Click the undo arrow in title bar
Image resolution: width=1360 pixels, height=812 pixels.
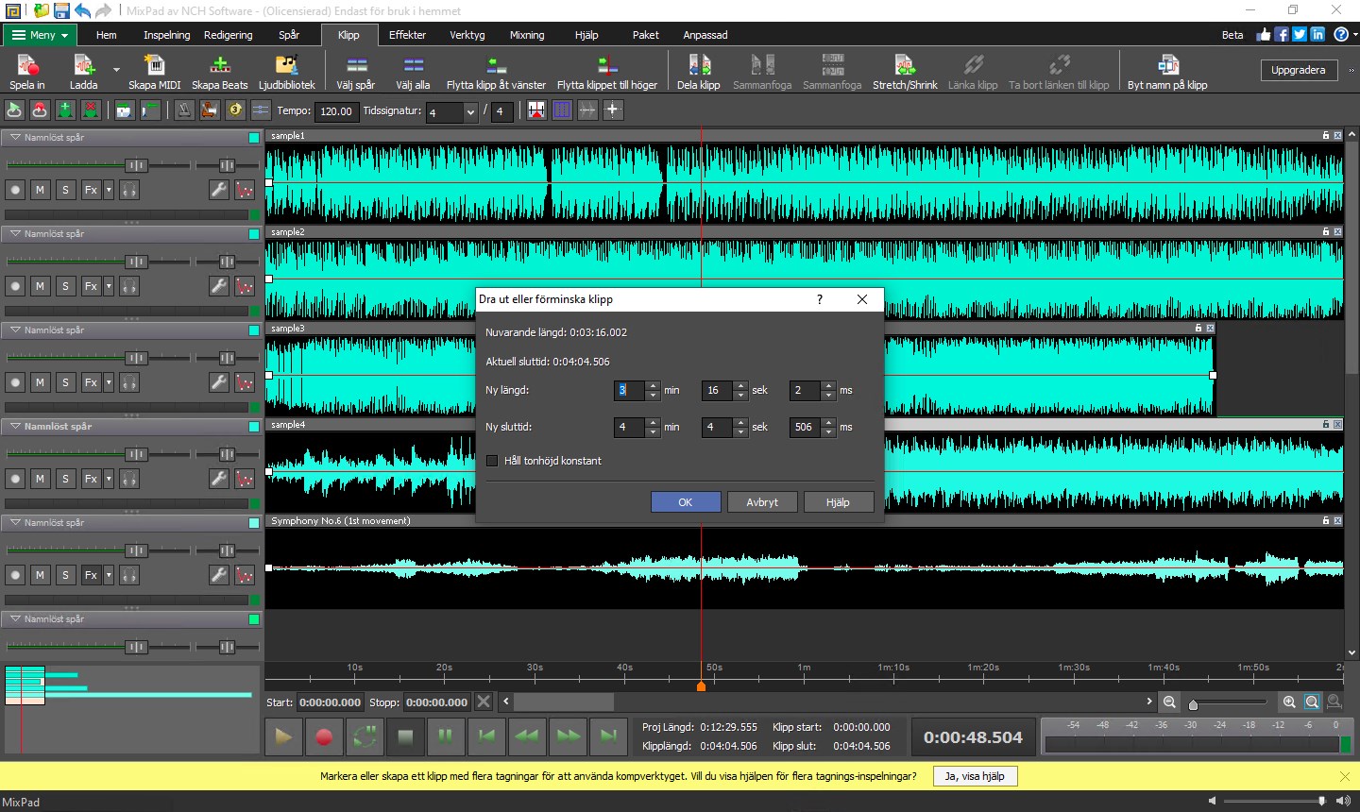point(82,10)
